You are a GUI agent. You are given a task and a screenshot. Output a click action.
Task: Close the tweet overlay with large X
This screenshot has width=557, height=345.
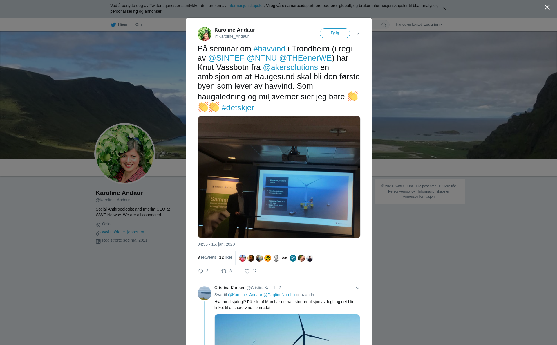click(x=547, y=7)
